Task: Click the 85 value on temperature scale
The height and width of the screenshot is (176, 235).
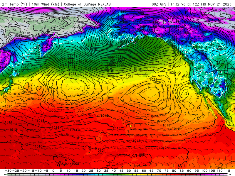Action: click(x=182, y=171)
